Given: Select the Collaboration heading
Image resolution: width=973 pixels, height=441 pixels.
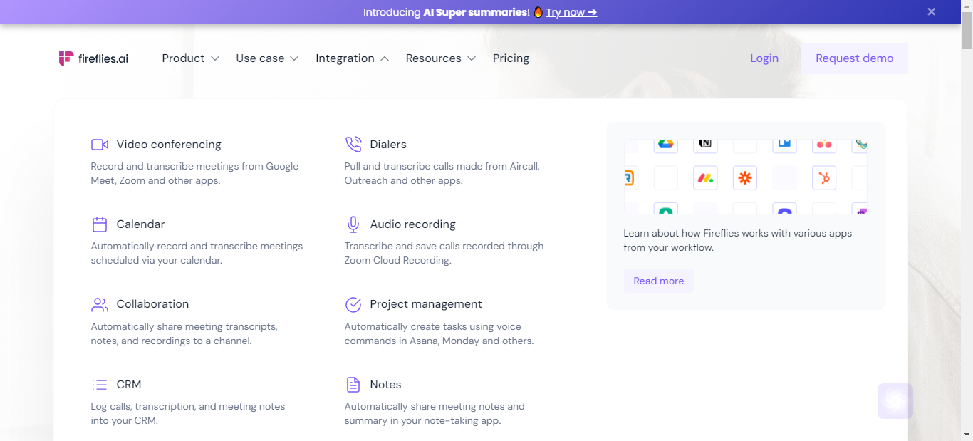Looking at the screenshot, I should [152, 304].
